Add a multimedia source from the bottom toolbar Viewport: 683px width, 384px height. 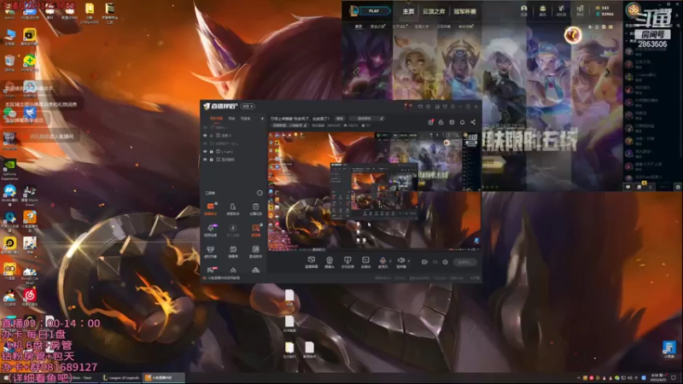tap(365, 262)
